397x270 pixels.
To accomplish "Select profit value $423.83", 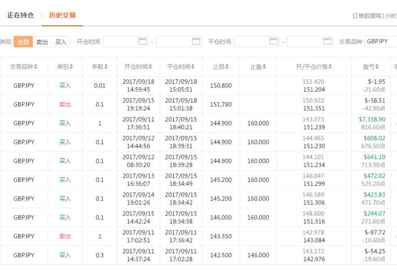I will 375,195.
